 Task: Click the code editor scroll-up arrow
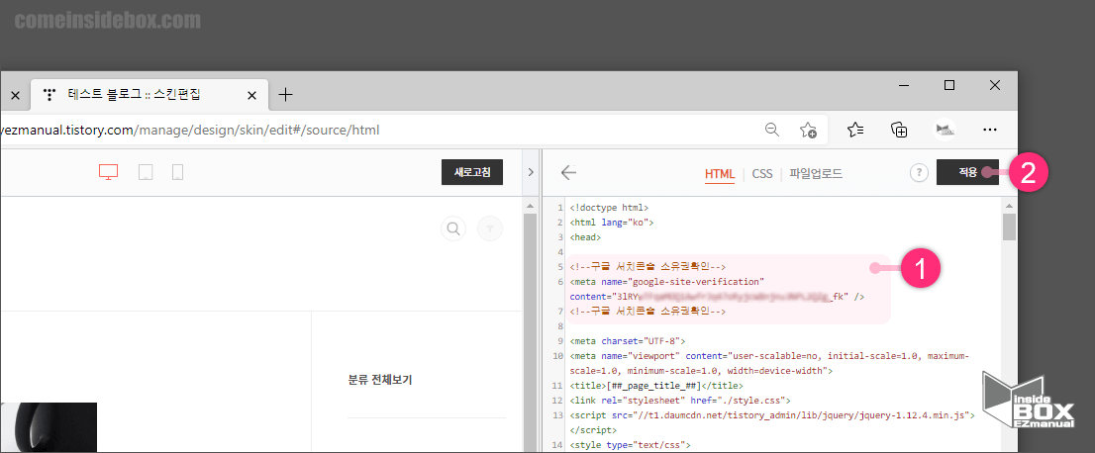[x=1009, y=206]
